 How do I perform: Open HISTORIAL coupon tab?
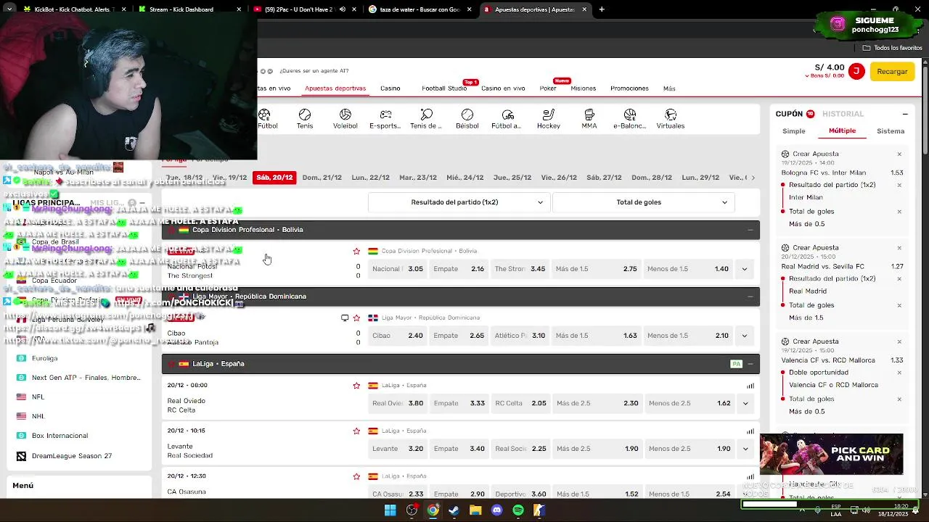(x=843, y=114)
